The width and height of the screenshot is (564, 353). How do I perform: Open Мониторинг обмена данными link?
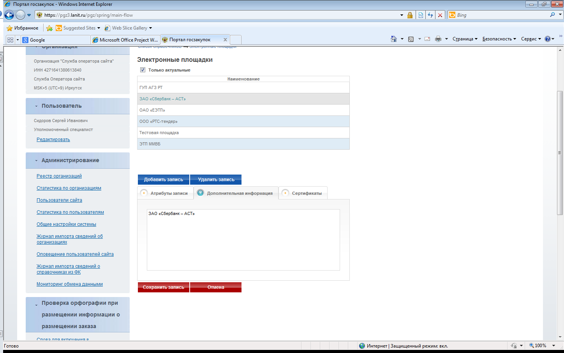point(70,284)
